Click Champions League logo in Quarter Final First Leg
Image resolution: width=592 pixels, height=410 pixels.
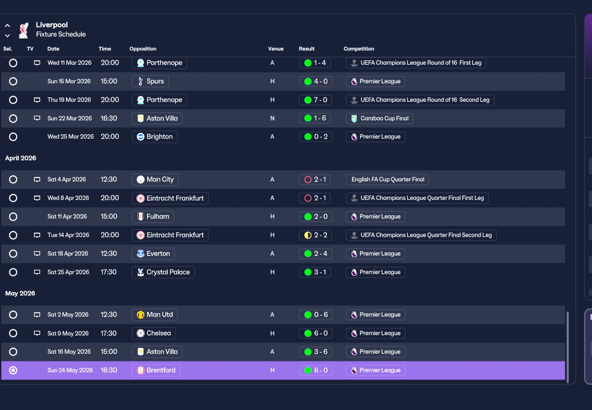click(x=354, y=198)
